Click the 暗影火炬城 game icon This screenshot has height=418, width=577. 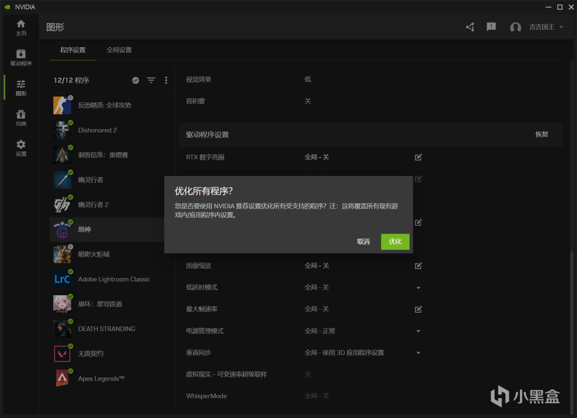(62, 254)
